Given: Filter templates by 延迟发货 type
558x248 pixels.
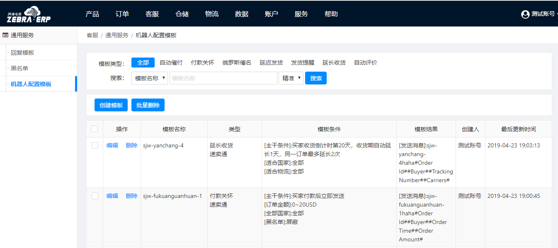Looking at the screenshot, I should [271, 63].
